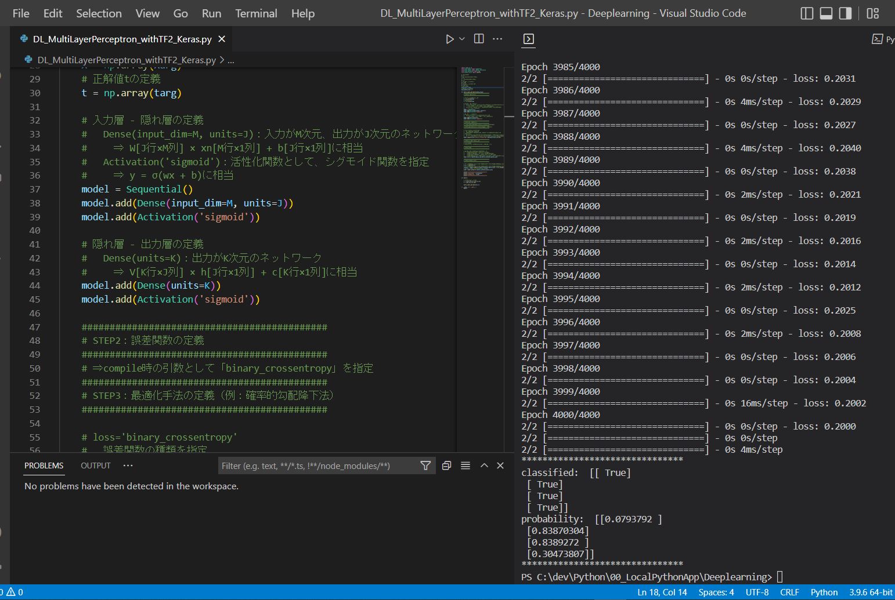Collapse all problems icon
The image size is (895, 600).
446,466
